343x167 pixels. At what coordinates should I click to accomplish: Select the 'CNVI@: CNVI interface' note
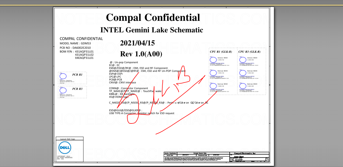(123, 82)
